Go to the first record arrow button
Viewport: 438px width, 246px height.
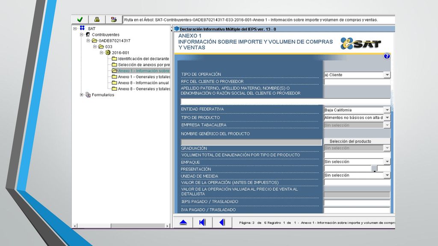202,222
